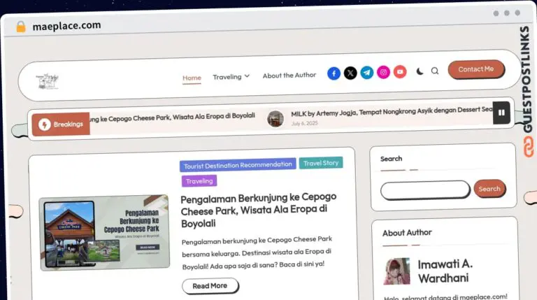Open the YouTube channel icon
The image size is (537, 300).
(x=399, y=73)
